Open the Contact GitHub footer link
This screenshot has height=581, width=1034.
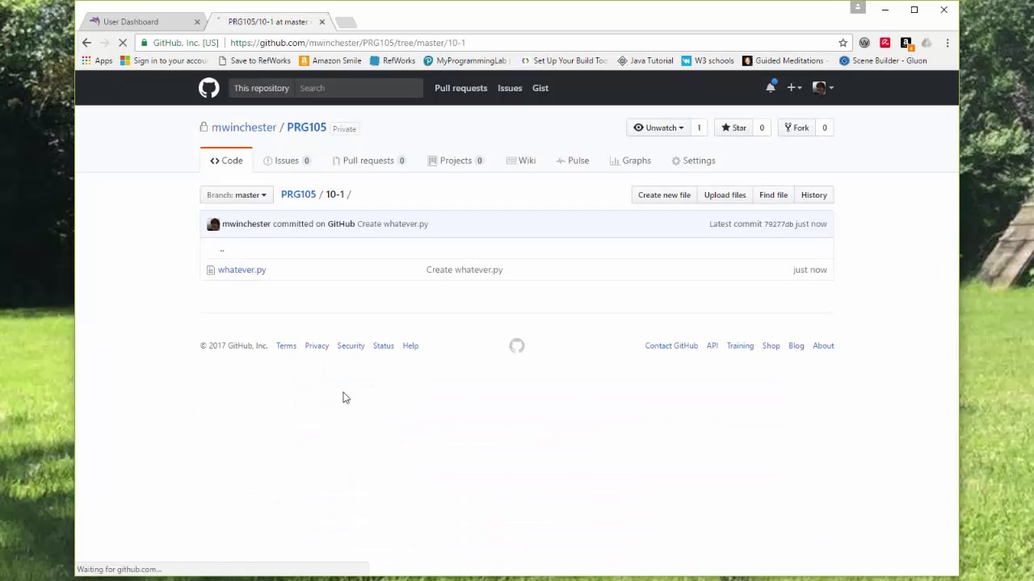tap(671, 346)
